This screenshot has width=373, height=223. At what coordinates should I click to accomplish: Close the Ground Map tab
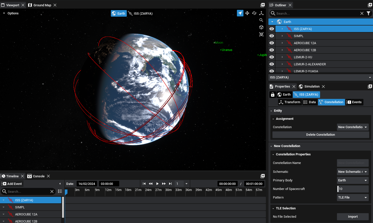(x=55, y=5)
